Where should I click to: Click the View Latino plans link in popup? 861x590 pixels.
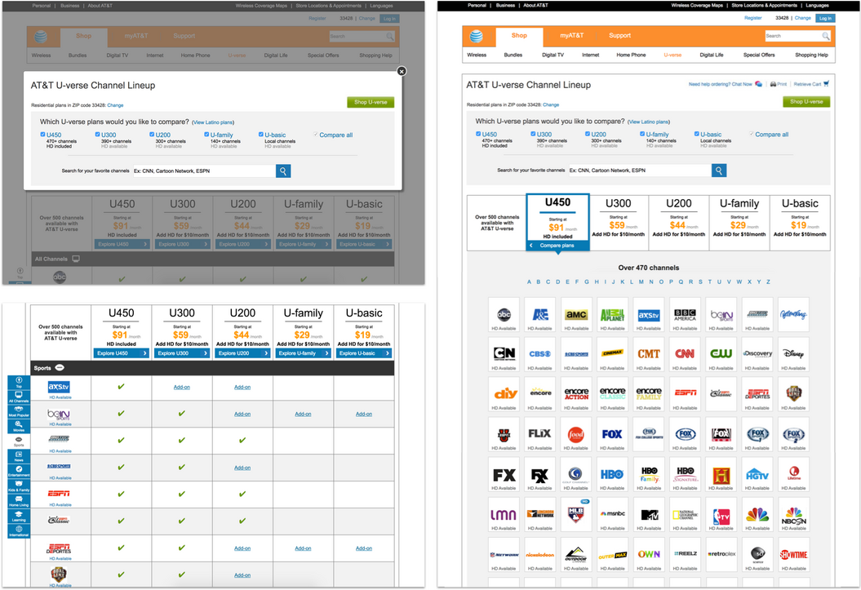pos(213,122)
